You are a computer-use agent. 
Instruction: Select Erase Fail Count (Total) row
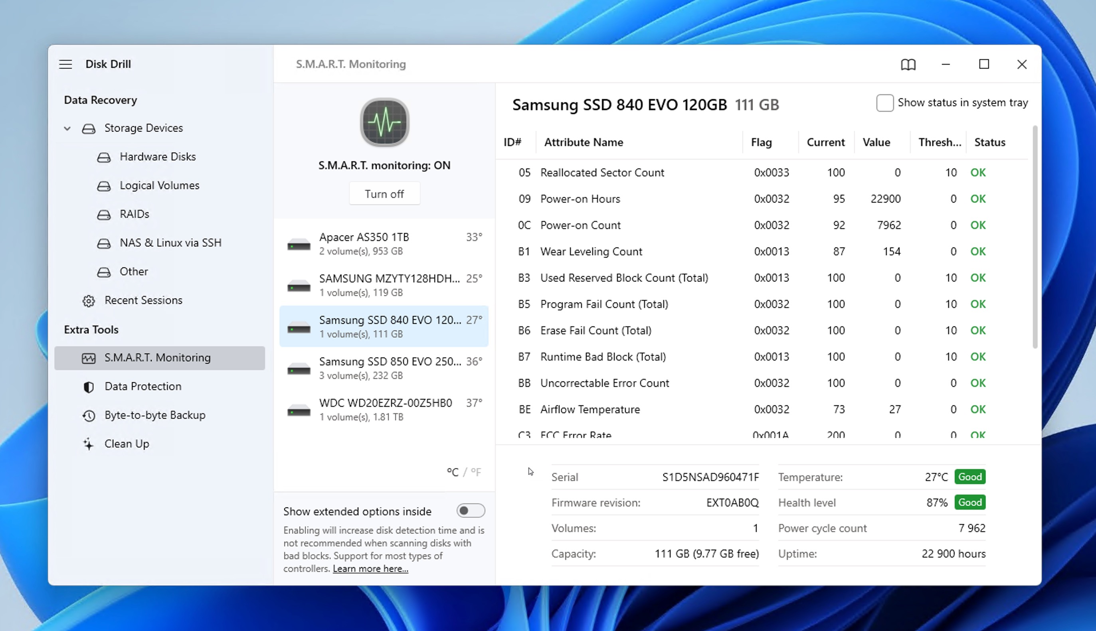762,330
